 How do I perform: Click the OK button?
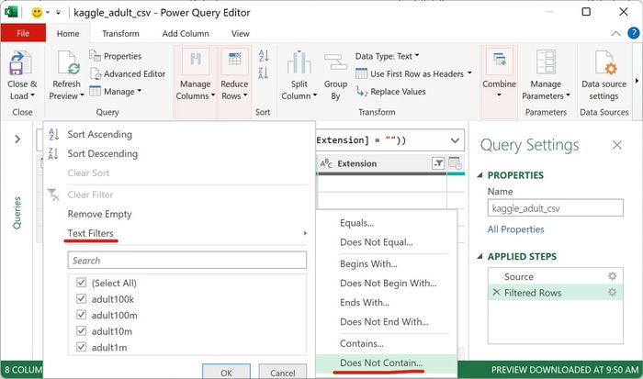point(226,372)
